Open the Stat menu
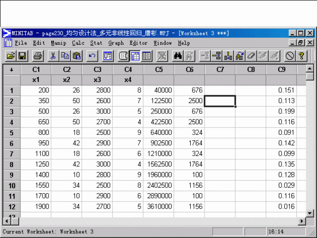 pyautogui.click(x=96, y=43)
